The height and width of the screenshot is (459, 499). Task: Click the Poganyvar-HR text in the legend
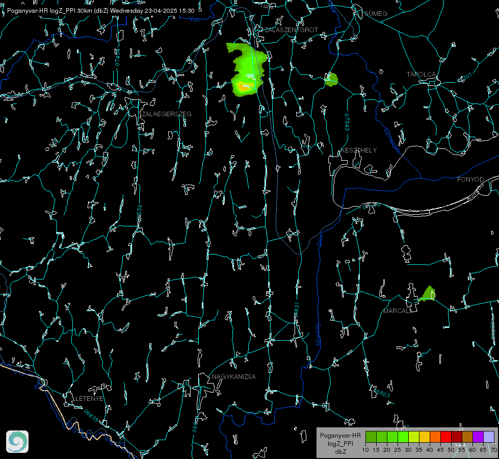click(340, 436)
